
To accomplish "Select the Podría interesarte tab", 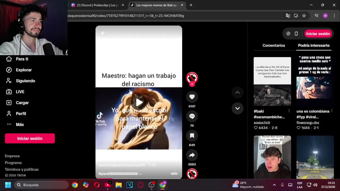I will 314,45.
